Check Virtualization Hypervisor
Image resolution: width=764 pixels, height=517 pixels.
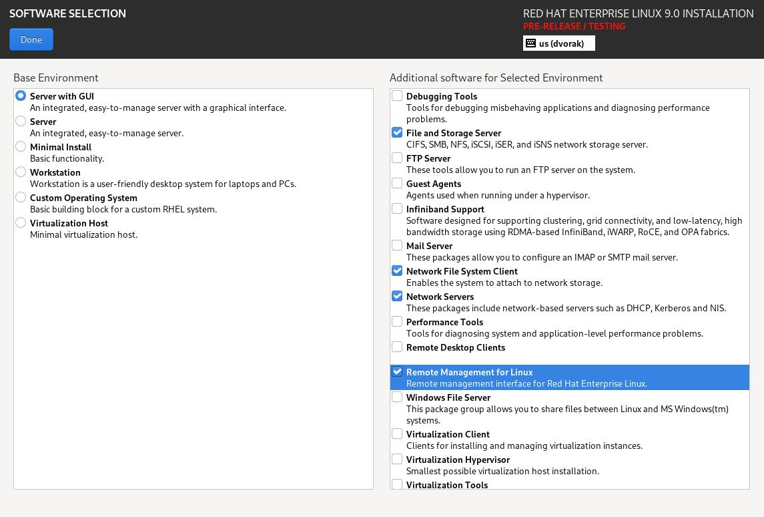coord(397,459)
